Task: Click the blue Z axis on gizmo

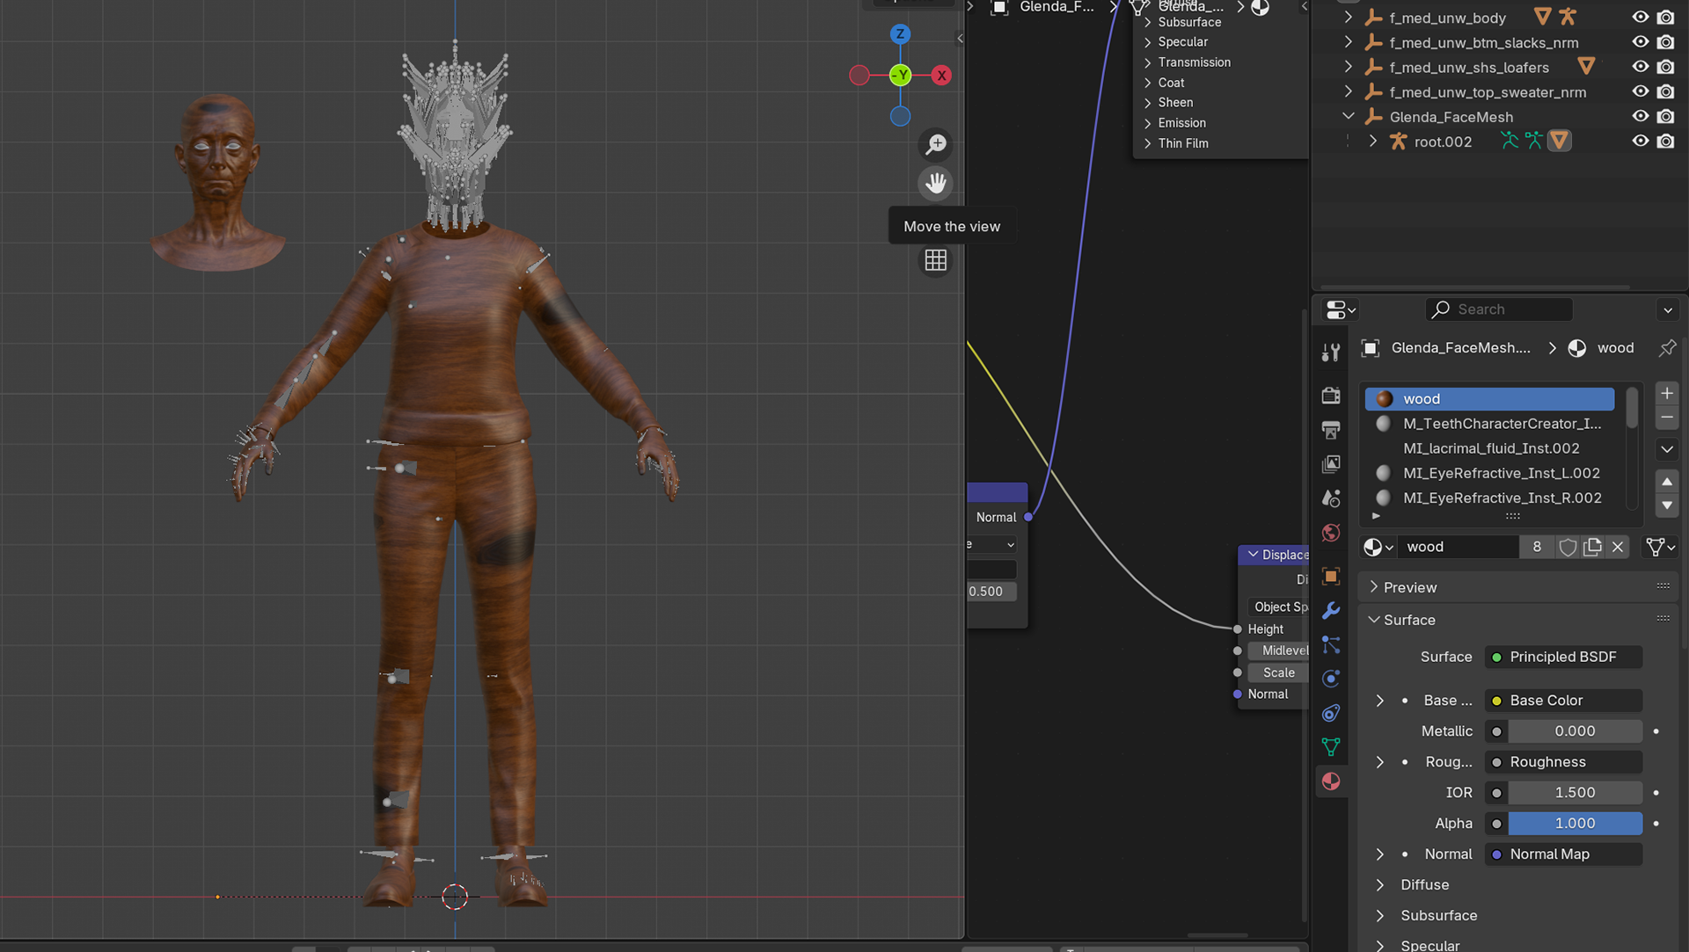Action: pyautogui.click(x=900, y=34)
